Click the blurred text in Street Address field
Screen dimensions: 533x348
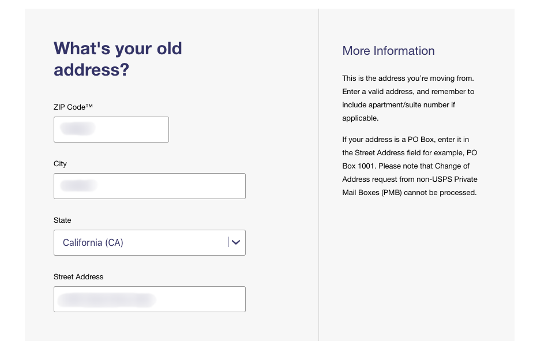(x=106, y=300)
